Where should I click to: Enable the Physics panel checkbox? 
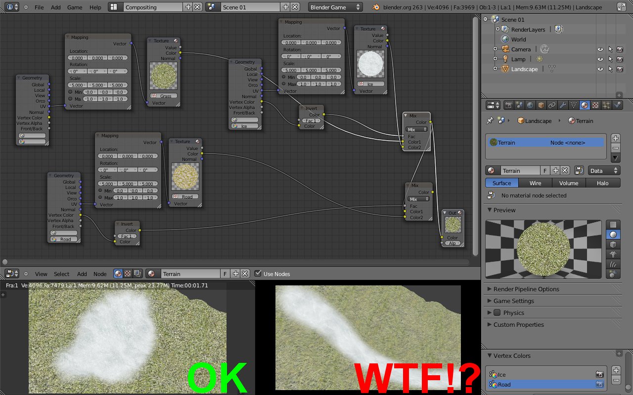(x=497, y=313)
